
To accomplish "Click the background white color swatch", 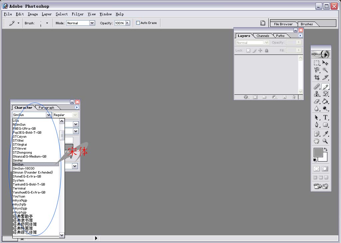I will coord(324,159).
